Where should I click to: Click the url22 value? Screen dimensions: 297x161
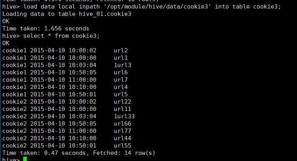[x=122, y=102]
